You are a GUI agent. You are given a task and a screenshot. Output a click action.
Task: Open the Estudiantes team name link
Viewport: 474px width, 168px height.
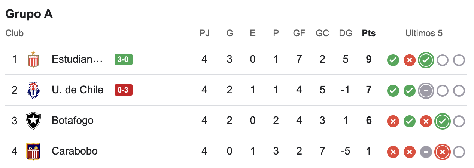pyautogui.click(x=77, y=59)
